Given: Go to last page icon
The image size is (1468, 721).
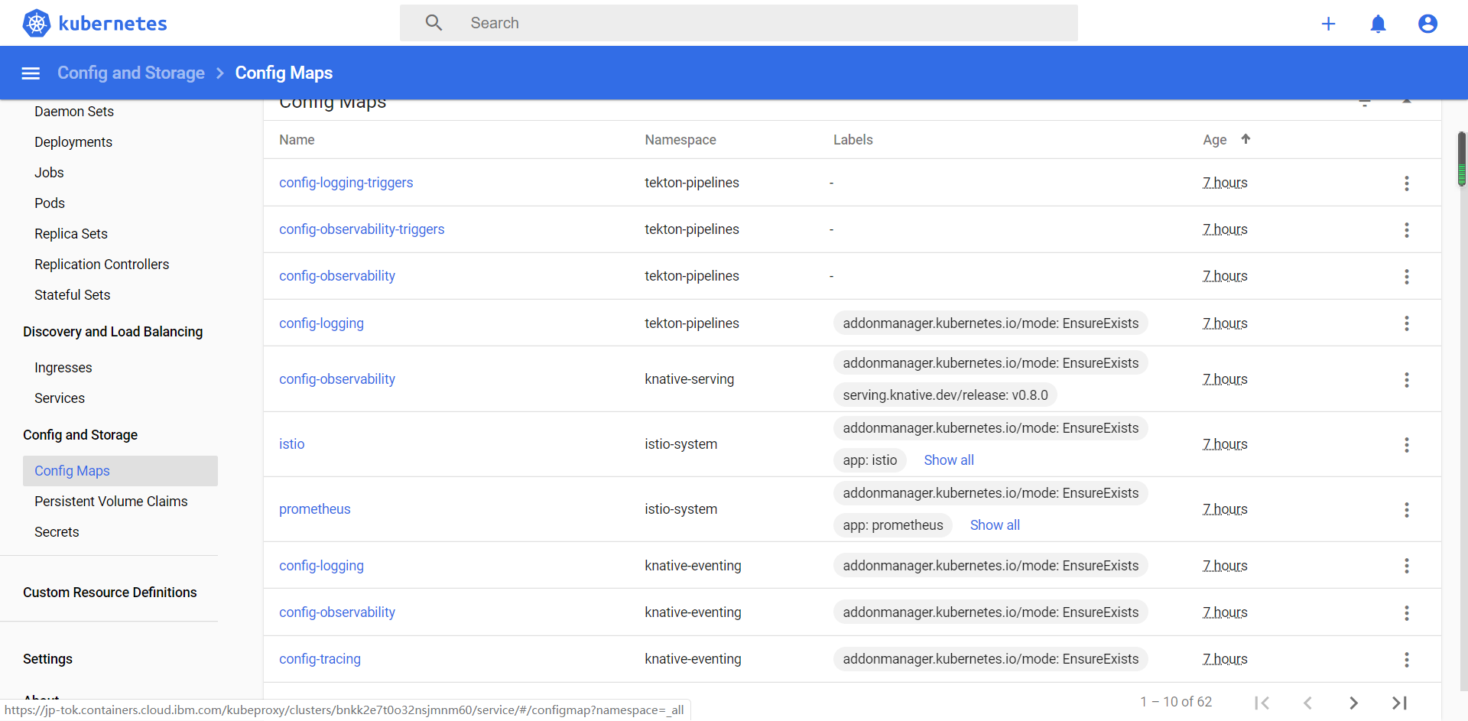Looking at the screenshot, I should tap(1399, 703).
